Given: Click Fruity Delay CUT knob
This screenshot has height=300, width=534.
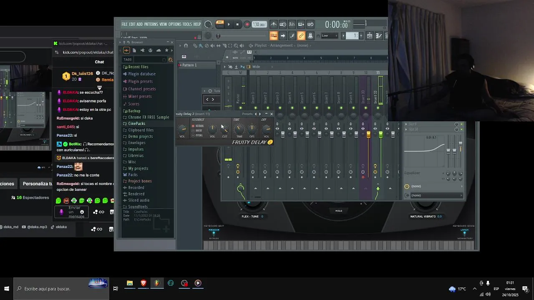Looking at the screenshot, I should pos(225,129).
